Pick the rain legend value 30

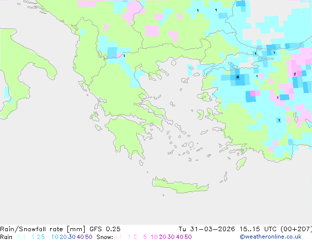pyautogui.click(x=72, y=237)
